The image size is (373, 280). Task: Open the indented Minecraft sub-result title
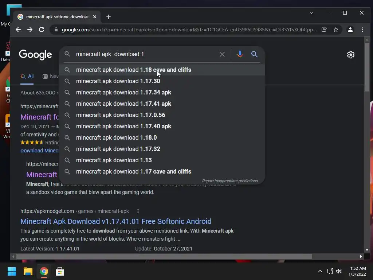[42, 175]
